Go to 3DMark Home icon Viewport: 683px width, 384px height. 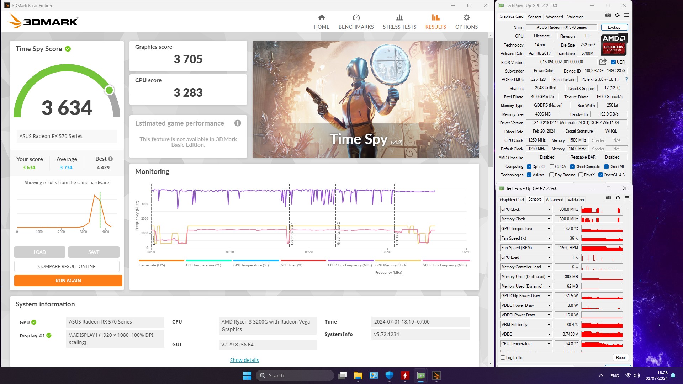click(322, 17)
